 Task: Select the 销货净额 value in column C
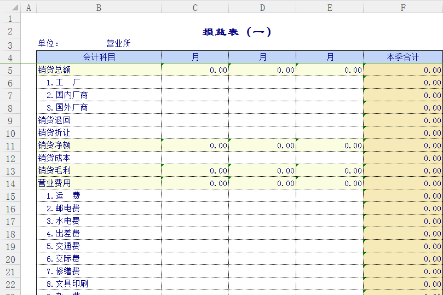tap(195, 146)
